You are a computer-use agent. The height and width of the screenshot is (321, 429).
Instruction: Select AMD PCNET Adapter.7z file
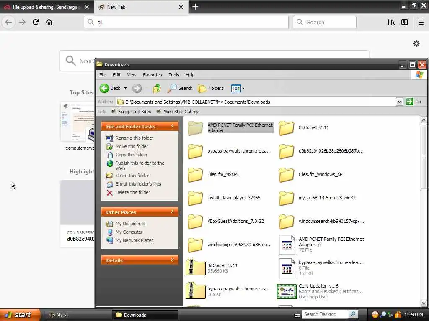click(x=321, y=245)
